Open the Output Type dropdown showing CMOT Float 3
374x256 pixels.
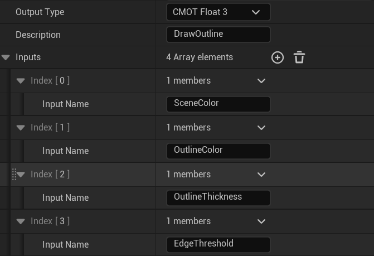(218, 12)
